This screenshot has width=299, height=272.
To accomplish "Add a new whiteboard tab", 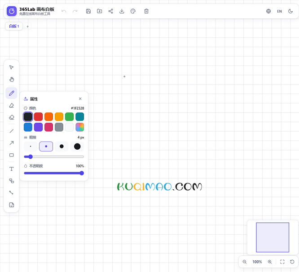I will (27, 27).
